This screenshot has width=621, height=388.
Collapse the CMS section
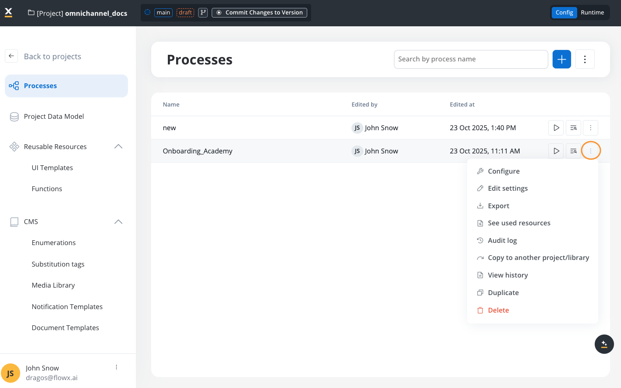(118, 221)
